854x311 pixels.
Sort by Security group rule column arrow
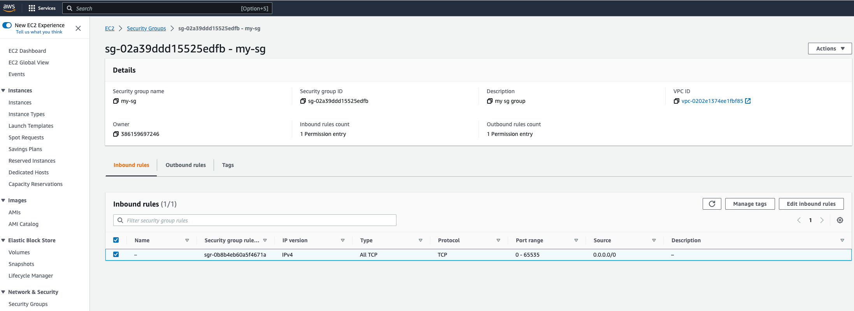coord(265,240)
